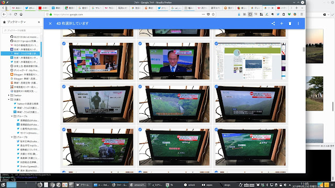This screenshot has width=335, height=188.
Task: Open a new browser tab
Action: click(297, 8)
